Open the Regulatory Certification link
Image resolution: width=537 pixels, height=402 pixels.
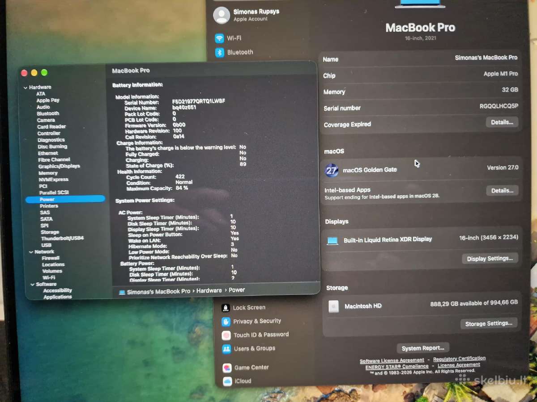coord(459,358)
